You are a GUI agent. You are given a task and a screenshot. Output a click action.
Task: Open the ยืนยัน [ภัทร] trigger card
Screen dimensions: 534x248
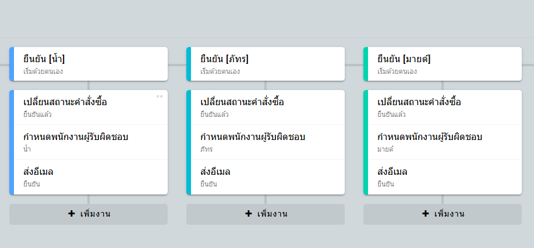(x=266, y=64)
